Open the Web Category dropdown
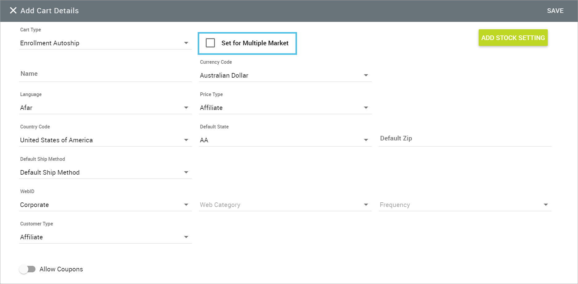Image resolution: width=578 pixels, height=284 pixels. [x=285, y=205]
